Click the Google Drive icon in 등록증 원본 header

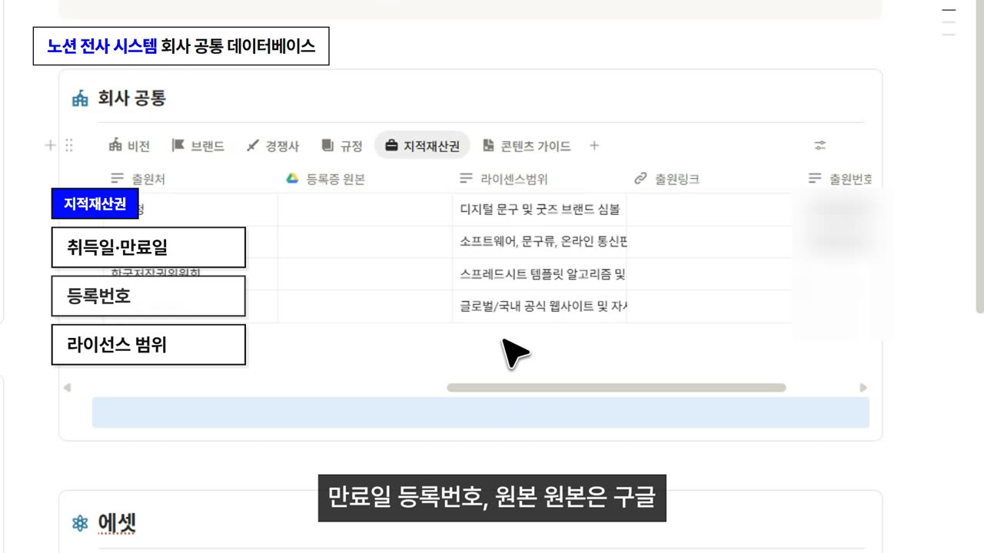click(292, 179)
